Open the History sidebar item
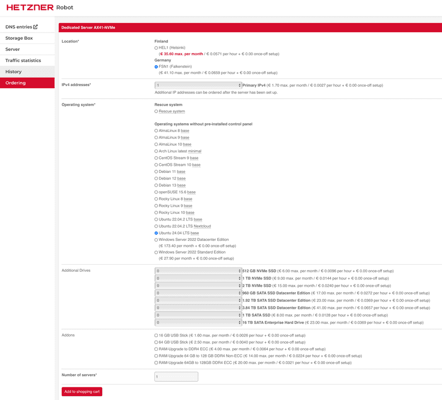This screenshot has width=442, height=400. tap(14, 72)
